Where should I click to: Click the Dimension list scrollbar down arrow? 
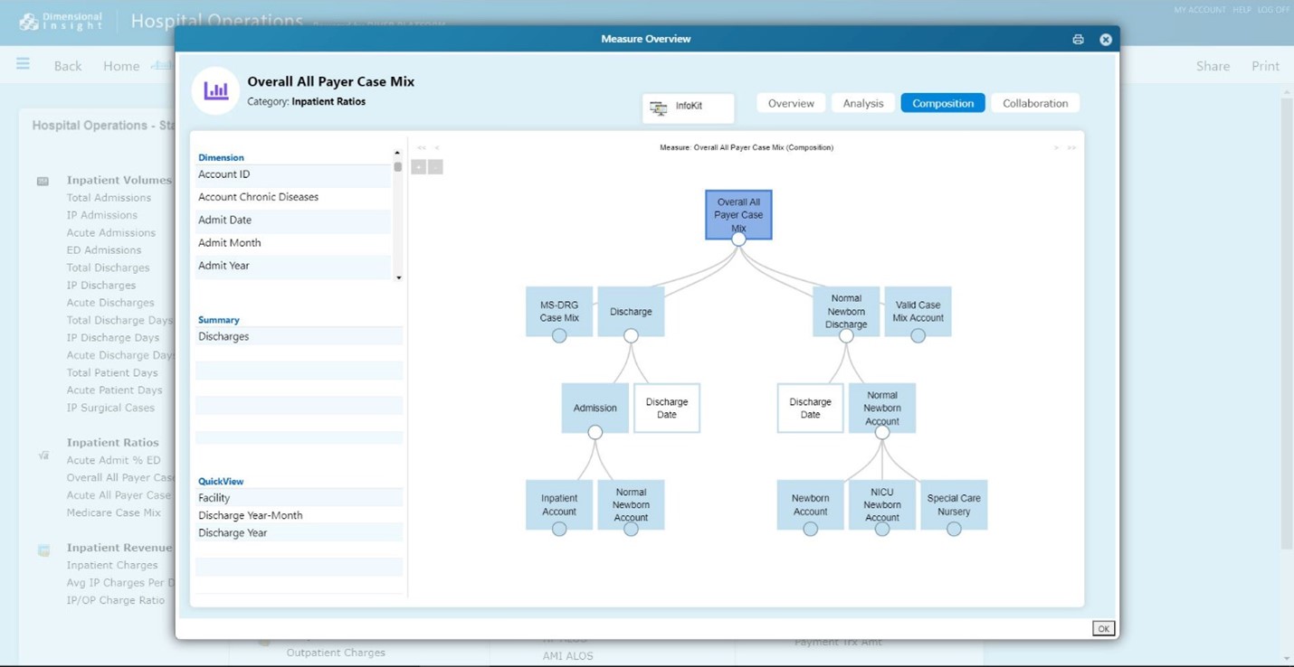tap(398, 277)
